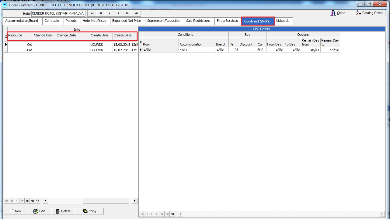
Task: Go to next hotel using top navigator arrow
Action: (118, 13)
